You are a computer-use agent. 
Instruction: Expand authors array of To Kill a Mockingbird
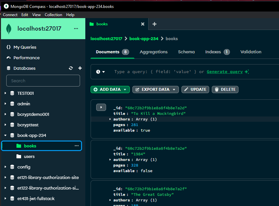(110, 119)
